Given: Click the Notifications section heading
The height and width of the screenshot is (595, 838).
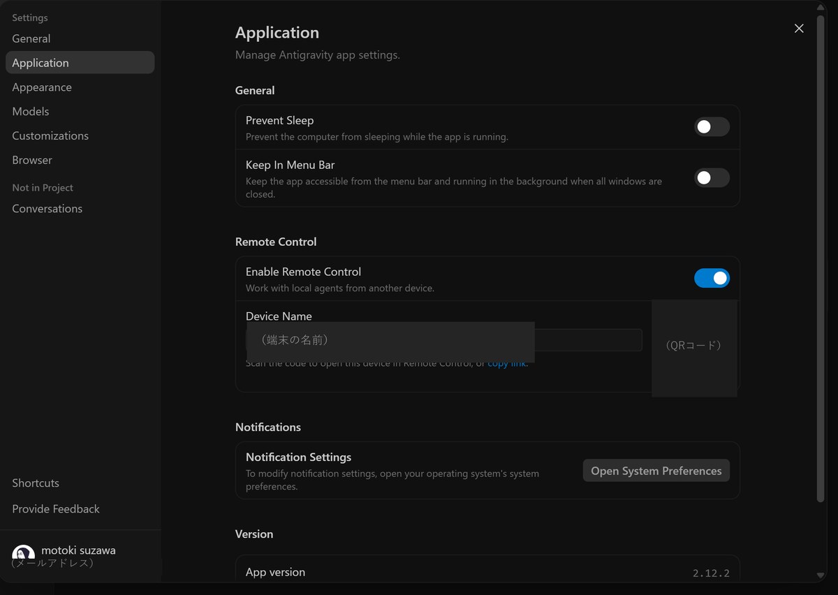Looking at the screenshot, I should (x=268, y=427).
